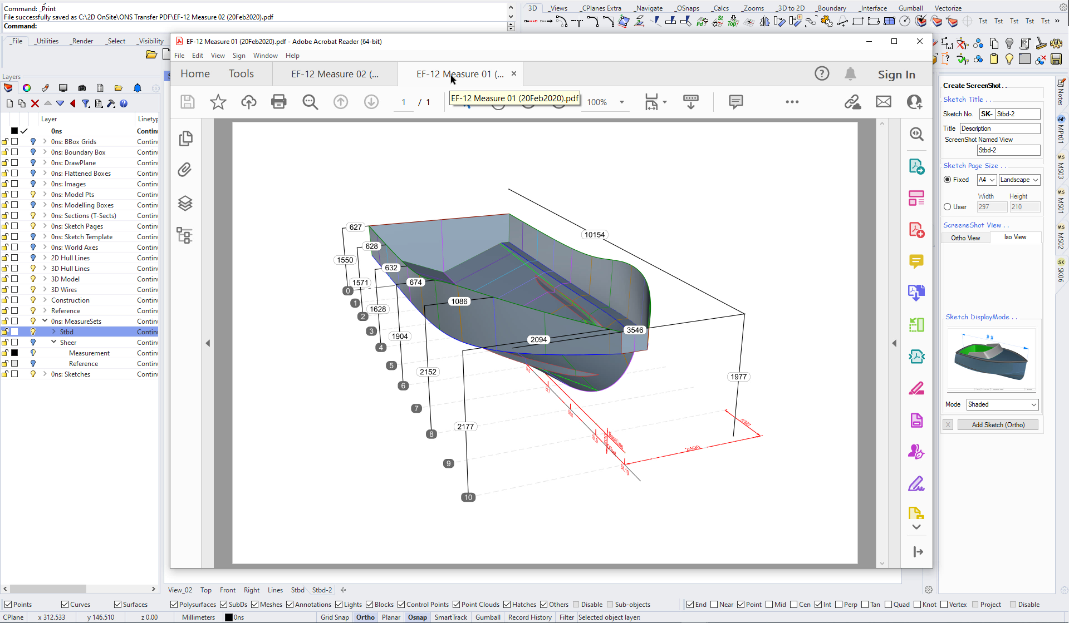
Task: Click Sketch Title description input field
Action: (x=1000, y=128)
